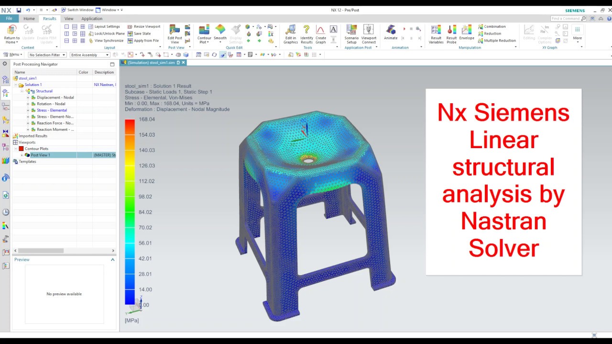This screenshot has height=344, width=612.
Task: Open Edit Post View tool
Action: click(175, 34)
